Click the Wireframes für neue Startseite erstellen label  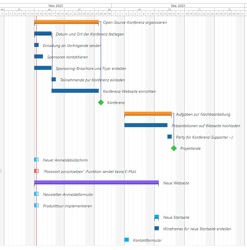point(197,229)
